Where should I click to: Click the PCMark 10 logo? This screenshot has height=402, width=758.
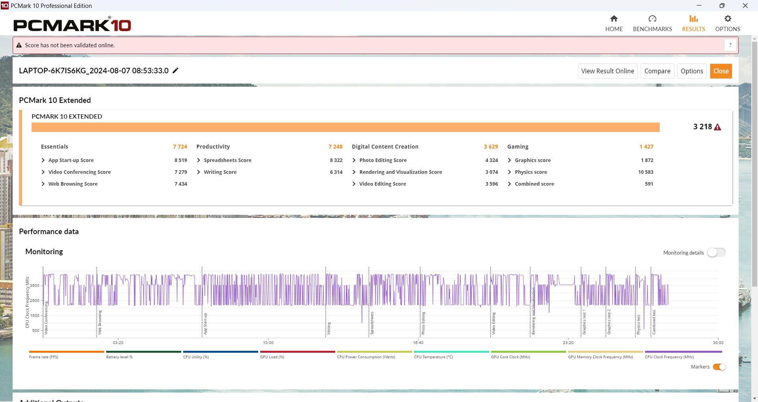tap(72, 25)
